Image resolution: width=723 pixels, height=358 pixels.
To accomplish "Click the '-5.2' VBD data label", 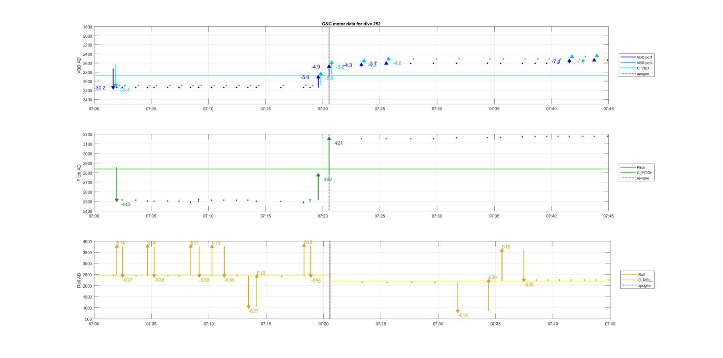I will pyautogui.click(x=340, y=67).
